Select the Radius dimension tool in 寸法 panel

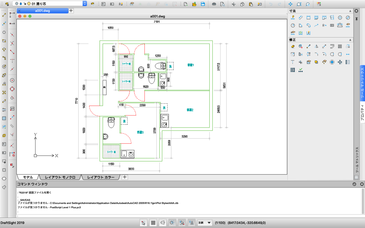[x=293, y=25]
